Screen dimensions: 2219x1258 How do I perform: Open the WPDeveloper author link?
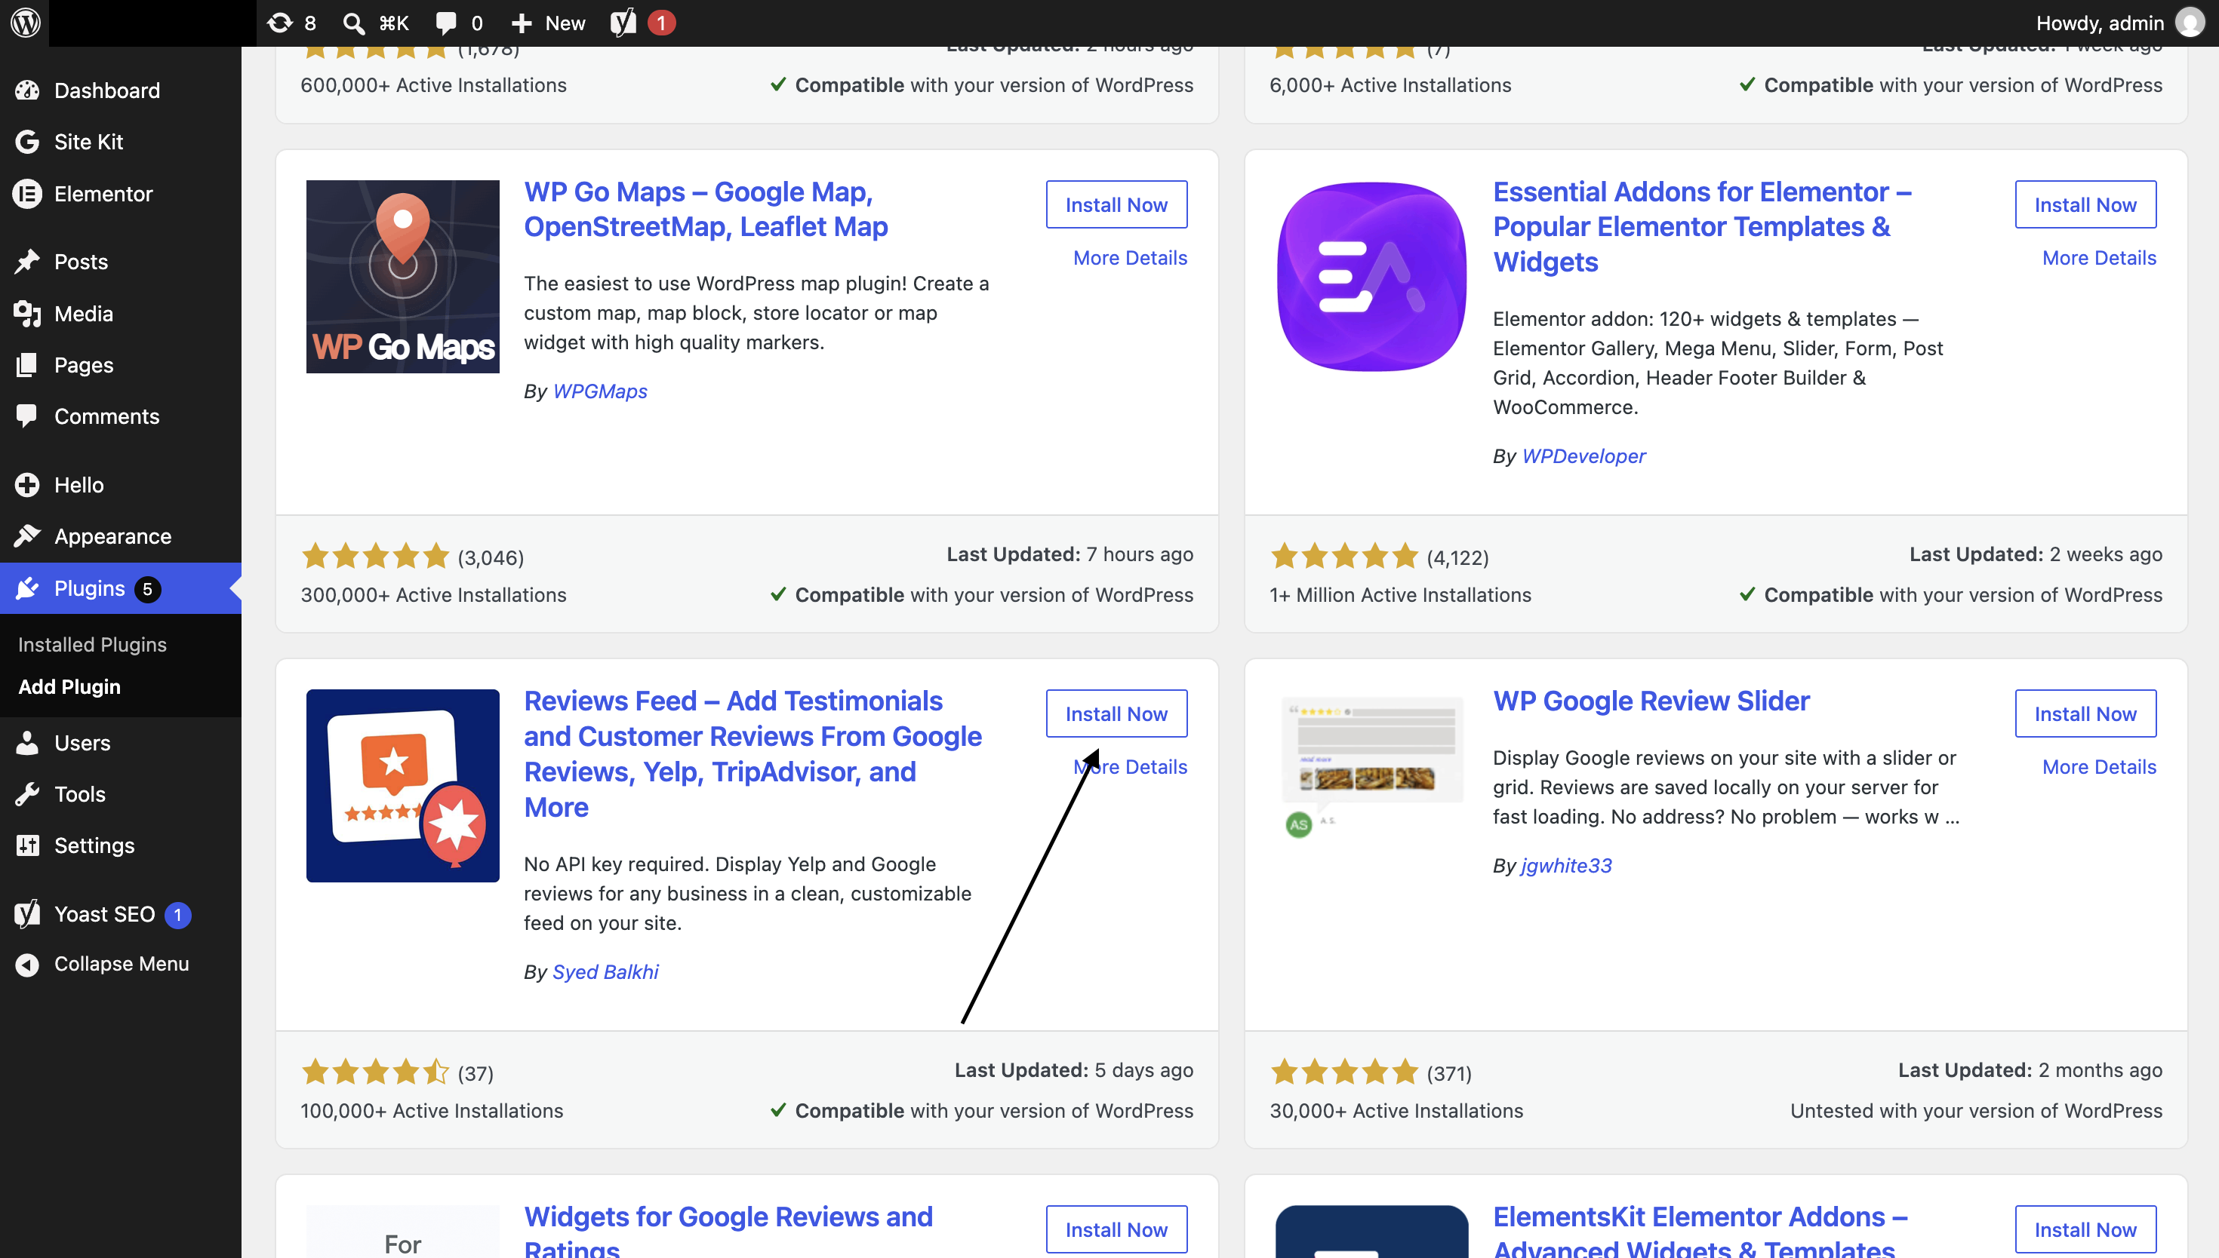tap(1583, 456)
